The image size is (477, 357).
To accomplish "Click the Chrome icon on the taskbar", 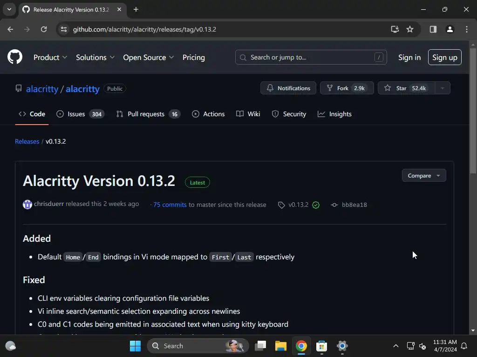I will coord(301,346).
